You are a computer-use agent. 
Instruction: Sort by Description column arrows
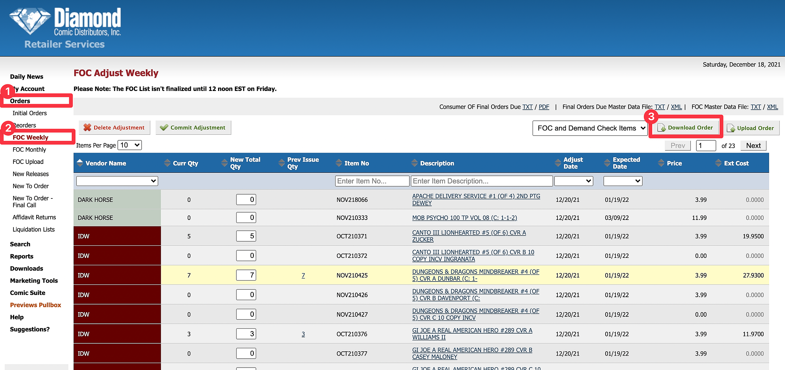click(x=415, y=163)
